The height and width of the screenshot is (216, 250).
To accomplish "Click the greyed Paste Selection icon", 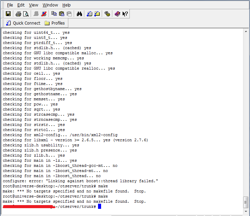I will tap(69, 14).
